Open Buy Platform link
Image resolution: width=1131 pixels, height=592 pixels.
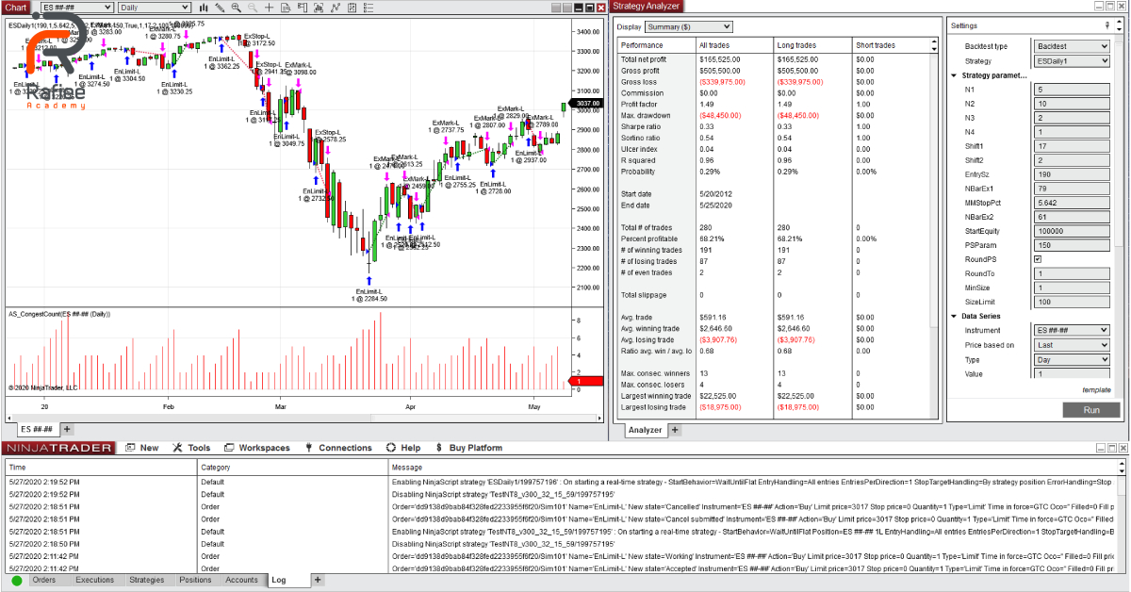475,448
